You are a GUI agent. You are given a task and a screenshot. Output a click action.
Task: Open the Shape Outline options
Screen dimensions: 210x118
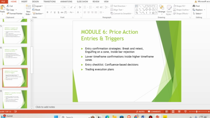coord(181,10)
